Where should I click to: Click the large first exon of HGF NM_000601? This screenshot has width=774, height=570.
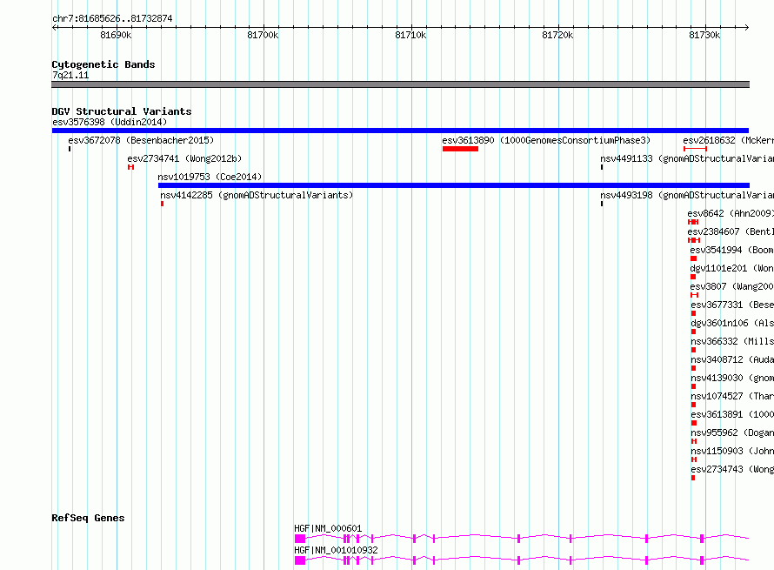[x=300, y=539]
